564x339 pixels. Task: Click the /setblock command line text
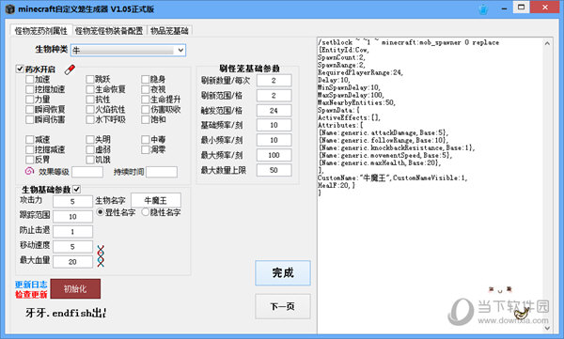point(408,42)
